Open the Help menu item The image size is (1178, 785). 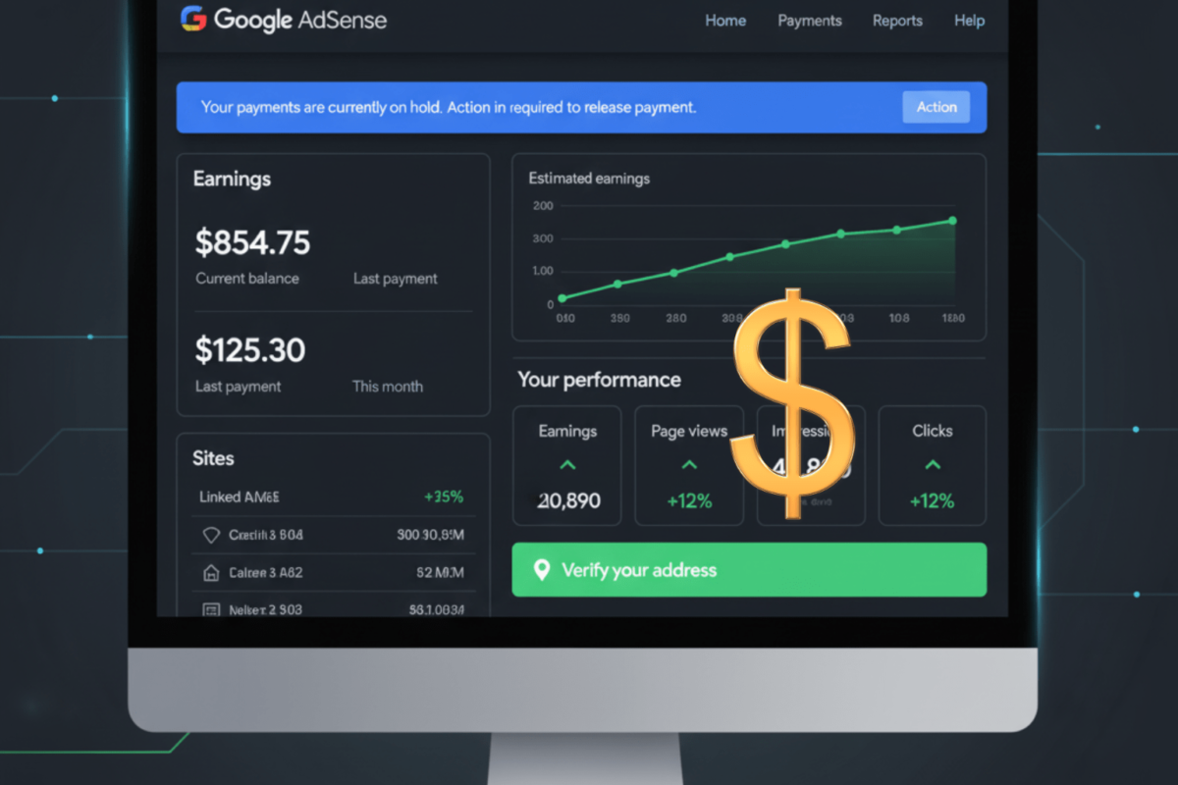(969, 21)
